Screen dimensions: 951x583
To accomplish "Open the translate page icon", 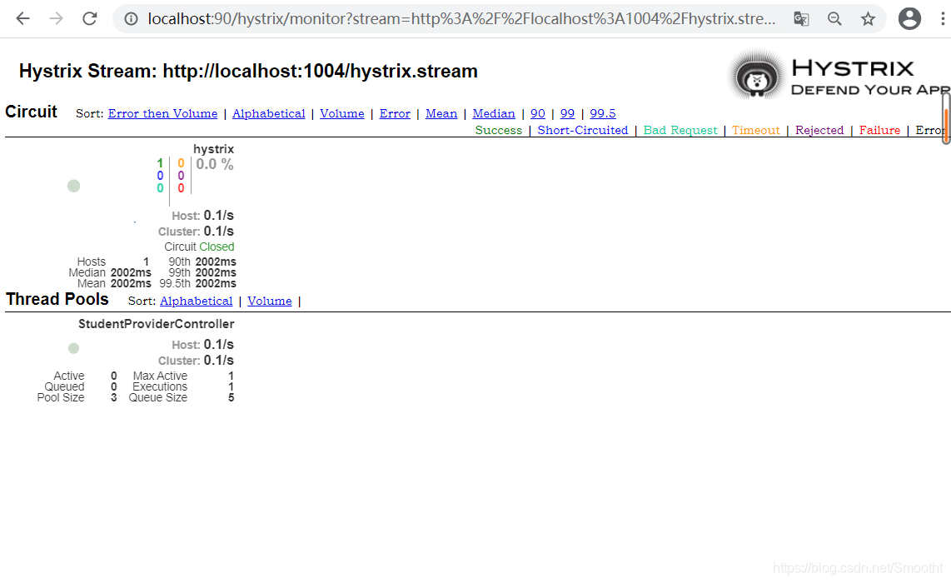I will click(x=801, y=19).
